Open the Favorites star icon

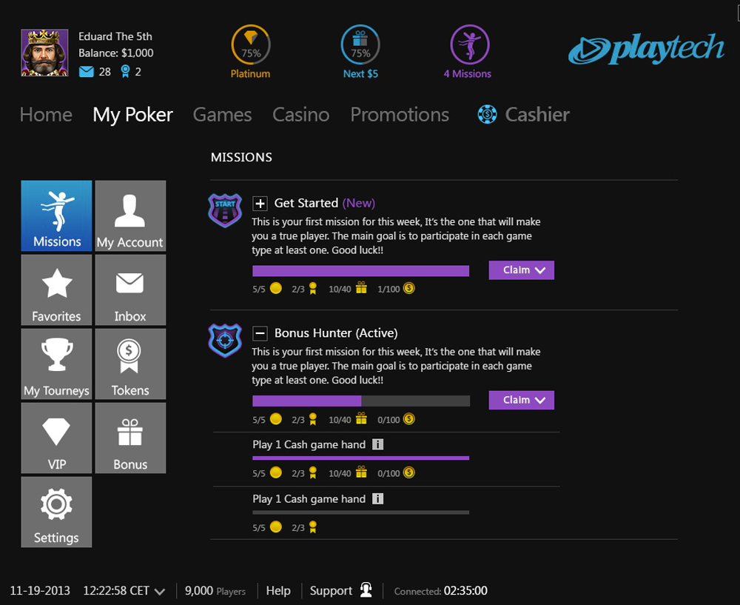point(56,290)
